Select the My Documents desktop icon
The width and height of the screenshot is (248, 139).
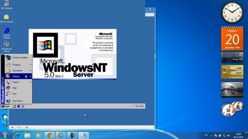[7, 18]
